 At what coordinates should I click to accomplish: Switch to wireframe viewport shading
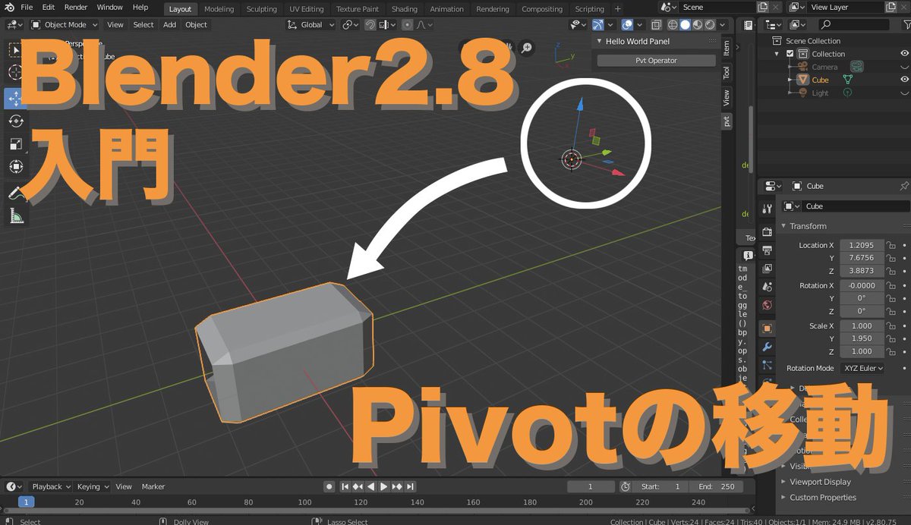[673, 24]
